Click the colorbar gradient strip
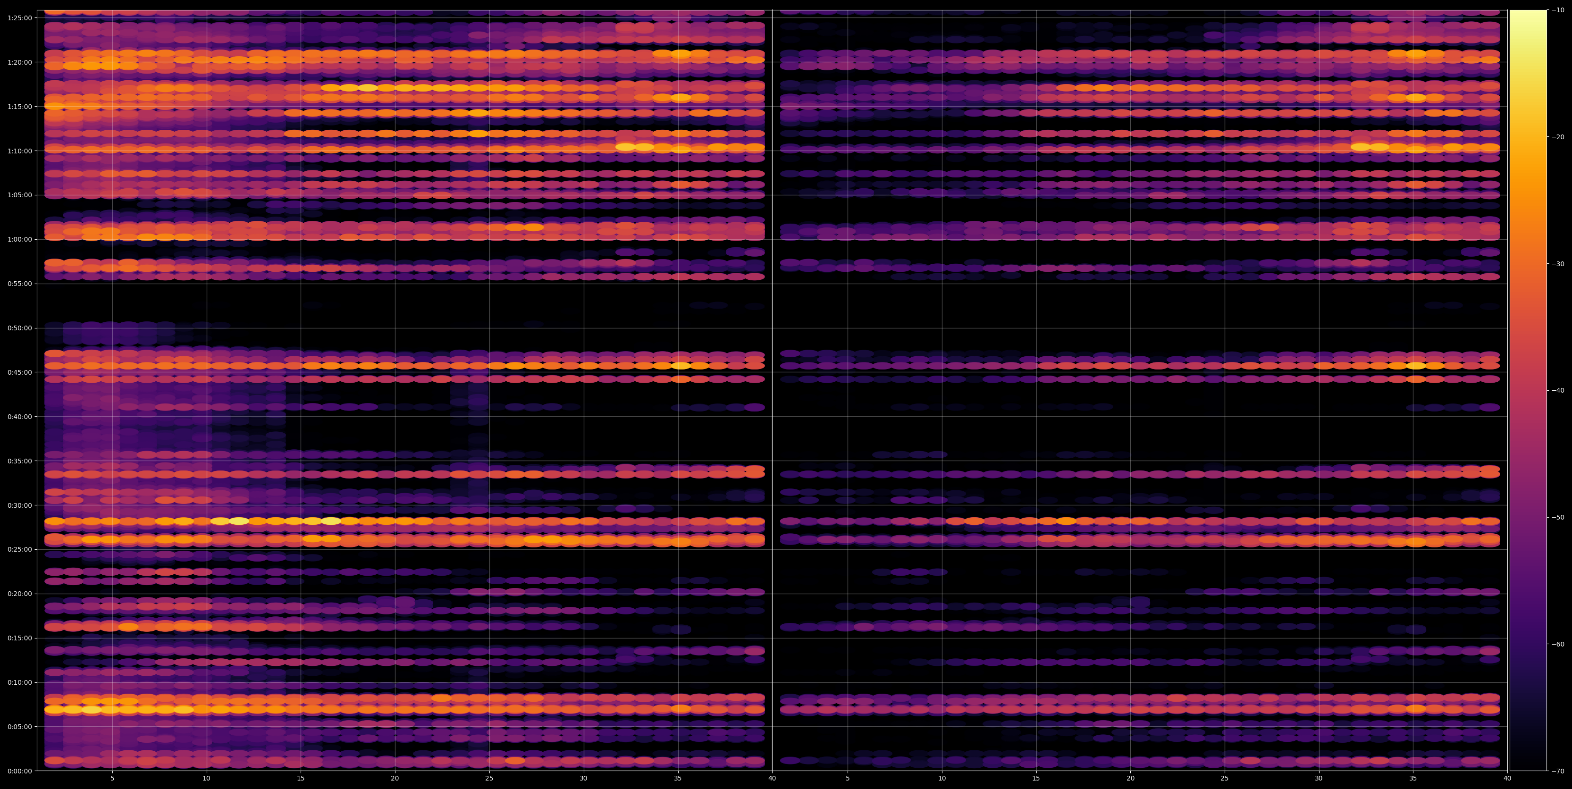 [x=1528, y=391]
